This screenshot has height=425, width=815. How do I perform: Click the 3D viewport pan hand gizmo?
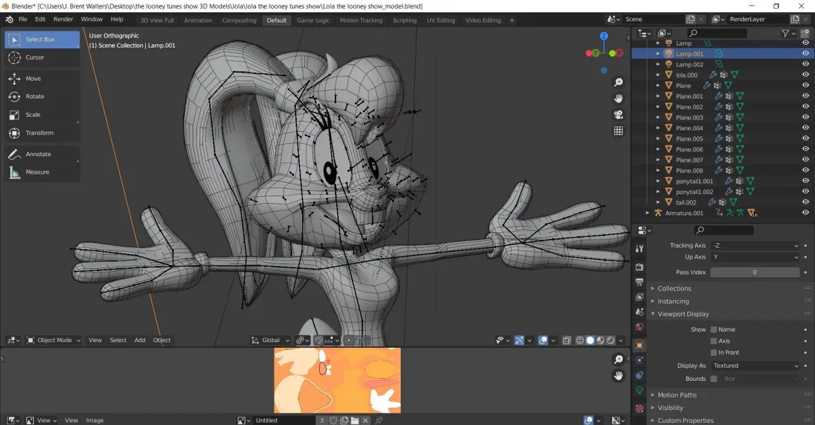618,98
